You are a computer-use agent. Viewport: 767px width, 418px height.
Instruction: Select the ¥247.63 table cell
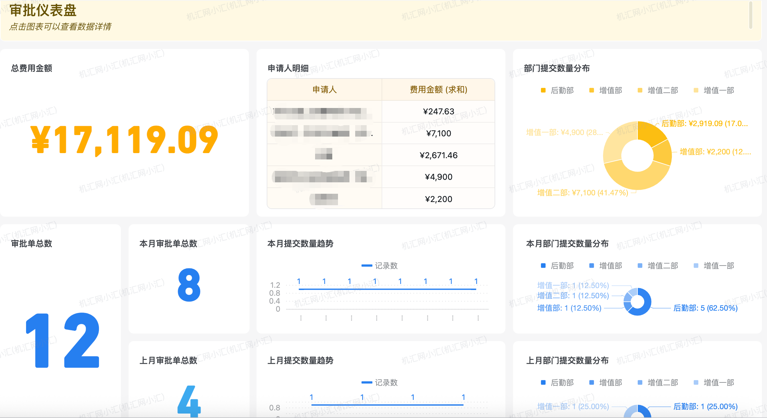pyautogui.click(x=438, y=111)
